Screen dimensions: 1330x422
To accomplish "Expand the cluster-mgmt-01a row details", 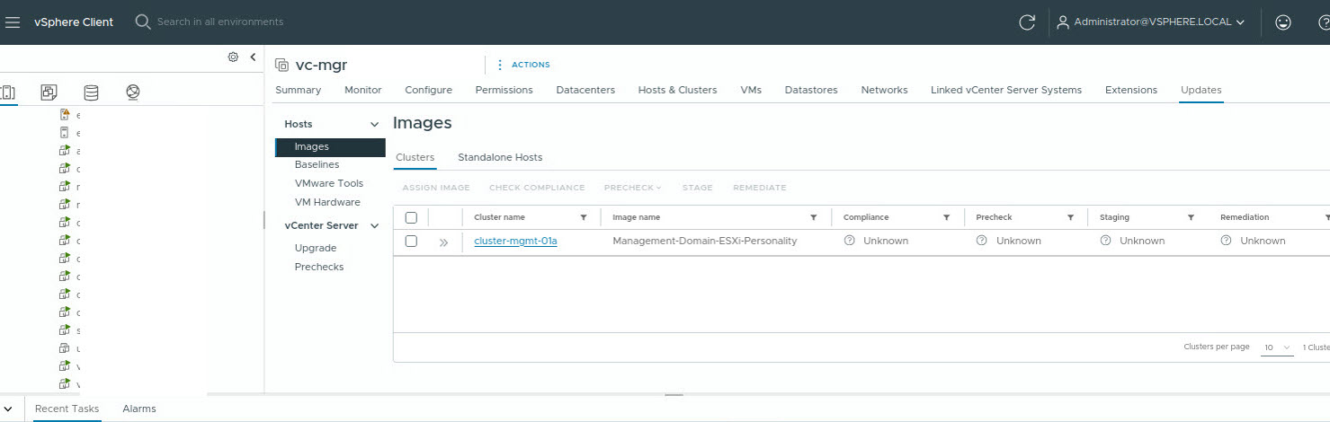I will tap(443, 242).
